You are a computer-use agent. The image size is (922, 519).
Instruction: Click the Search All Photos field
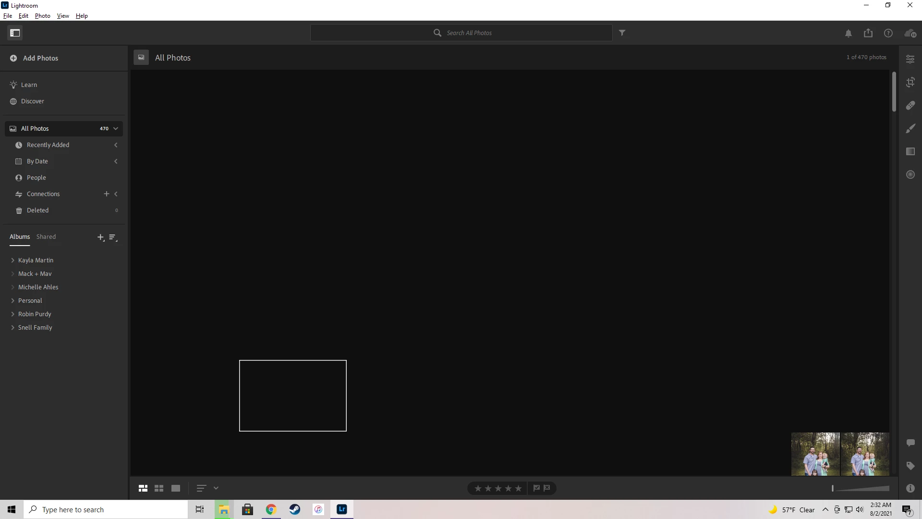pos(469,33)
